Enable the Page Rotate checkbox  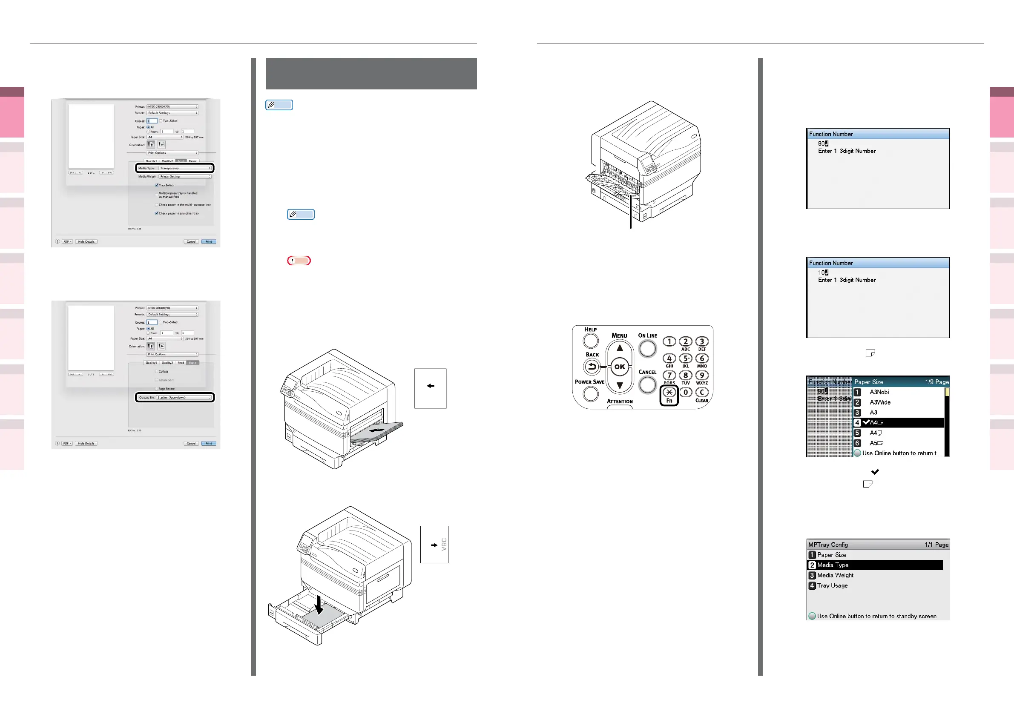click(x=156, y=389)
